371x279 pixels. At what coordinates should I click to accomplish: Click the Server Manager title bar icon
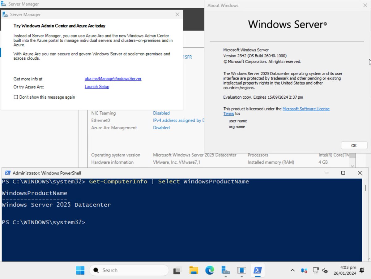3,4
